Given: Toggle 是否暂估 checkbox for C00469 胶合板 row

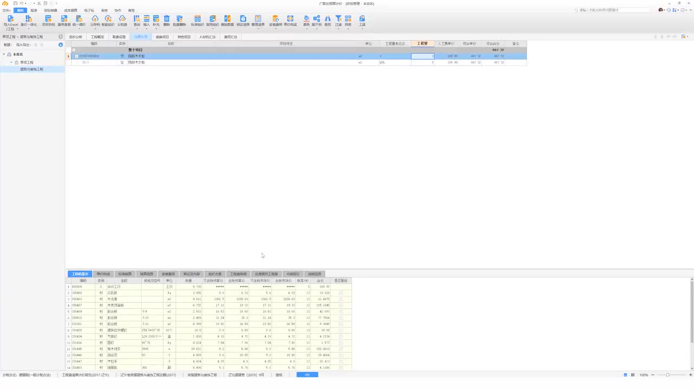Looking at the screenshot, I should click(341, 311).
